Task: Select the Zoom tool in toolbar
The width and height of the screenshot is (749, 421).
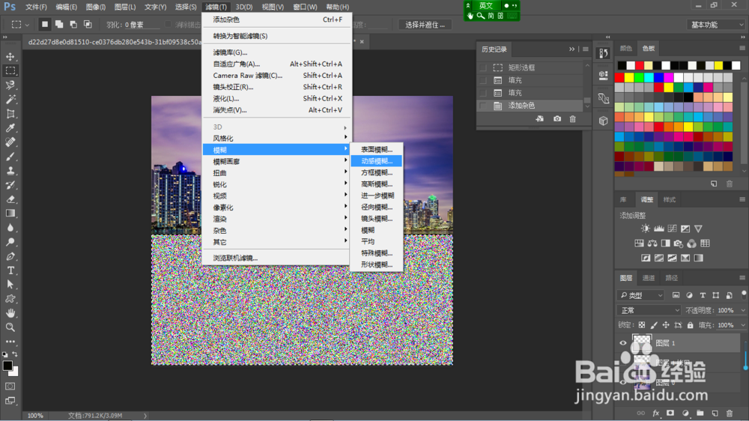Action: coord(10,327)
